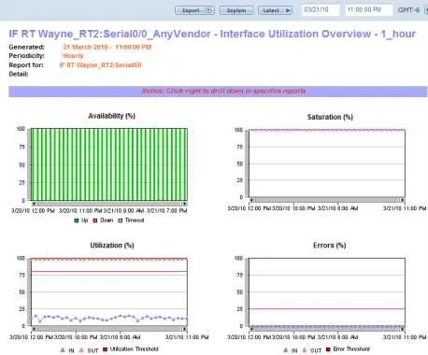Click Saturation chart right scroll arrow
This screenshot has height=355, width=428.
pos(402,200)
